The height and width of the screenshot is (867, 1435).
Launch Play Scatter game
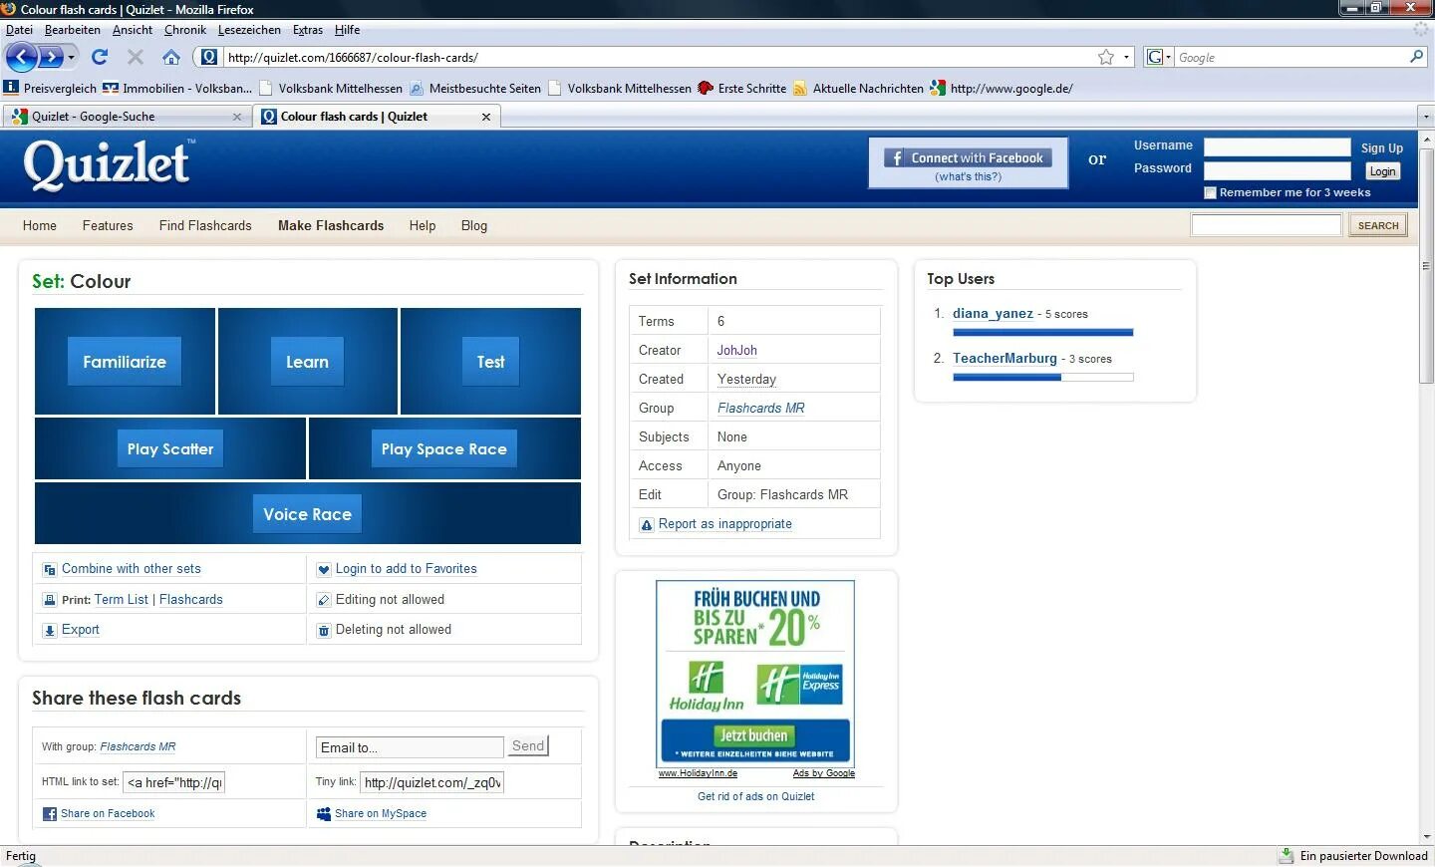[170, 449]
